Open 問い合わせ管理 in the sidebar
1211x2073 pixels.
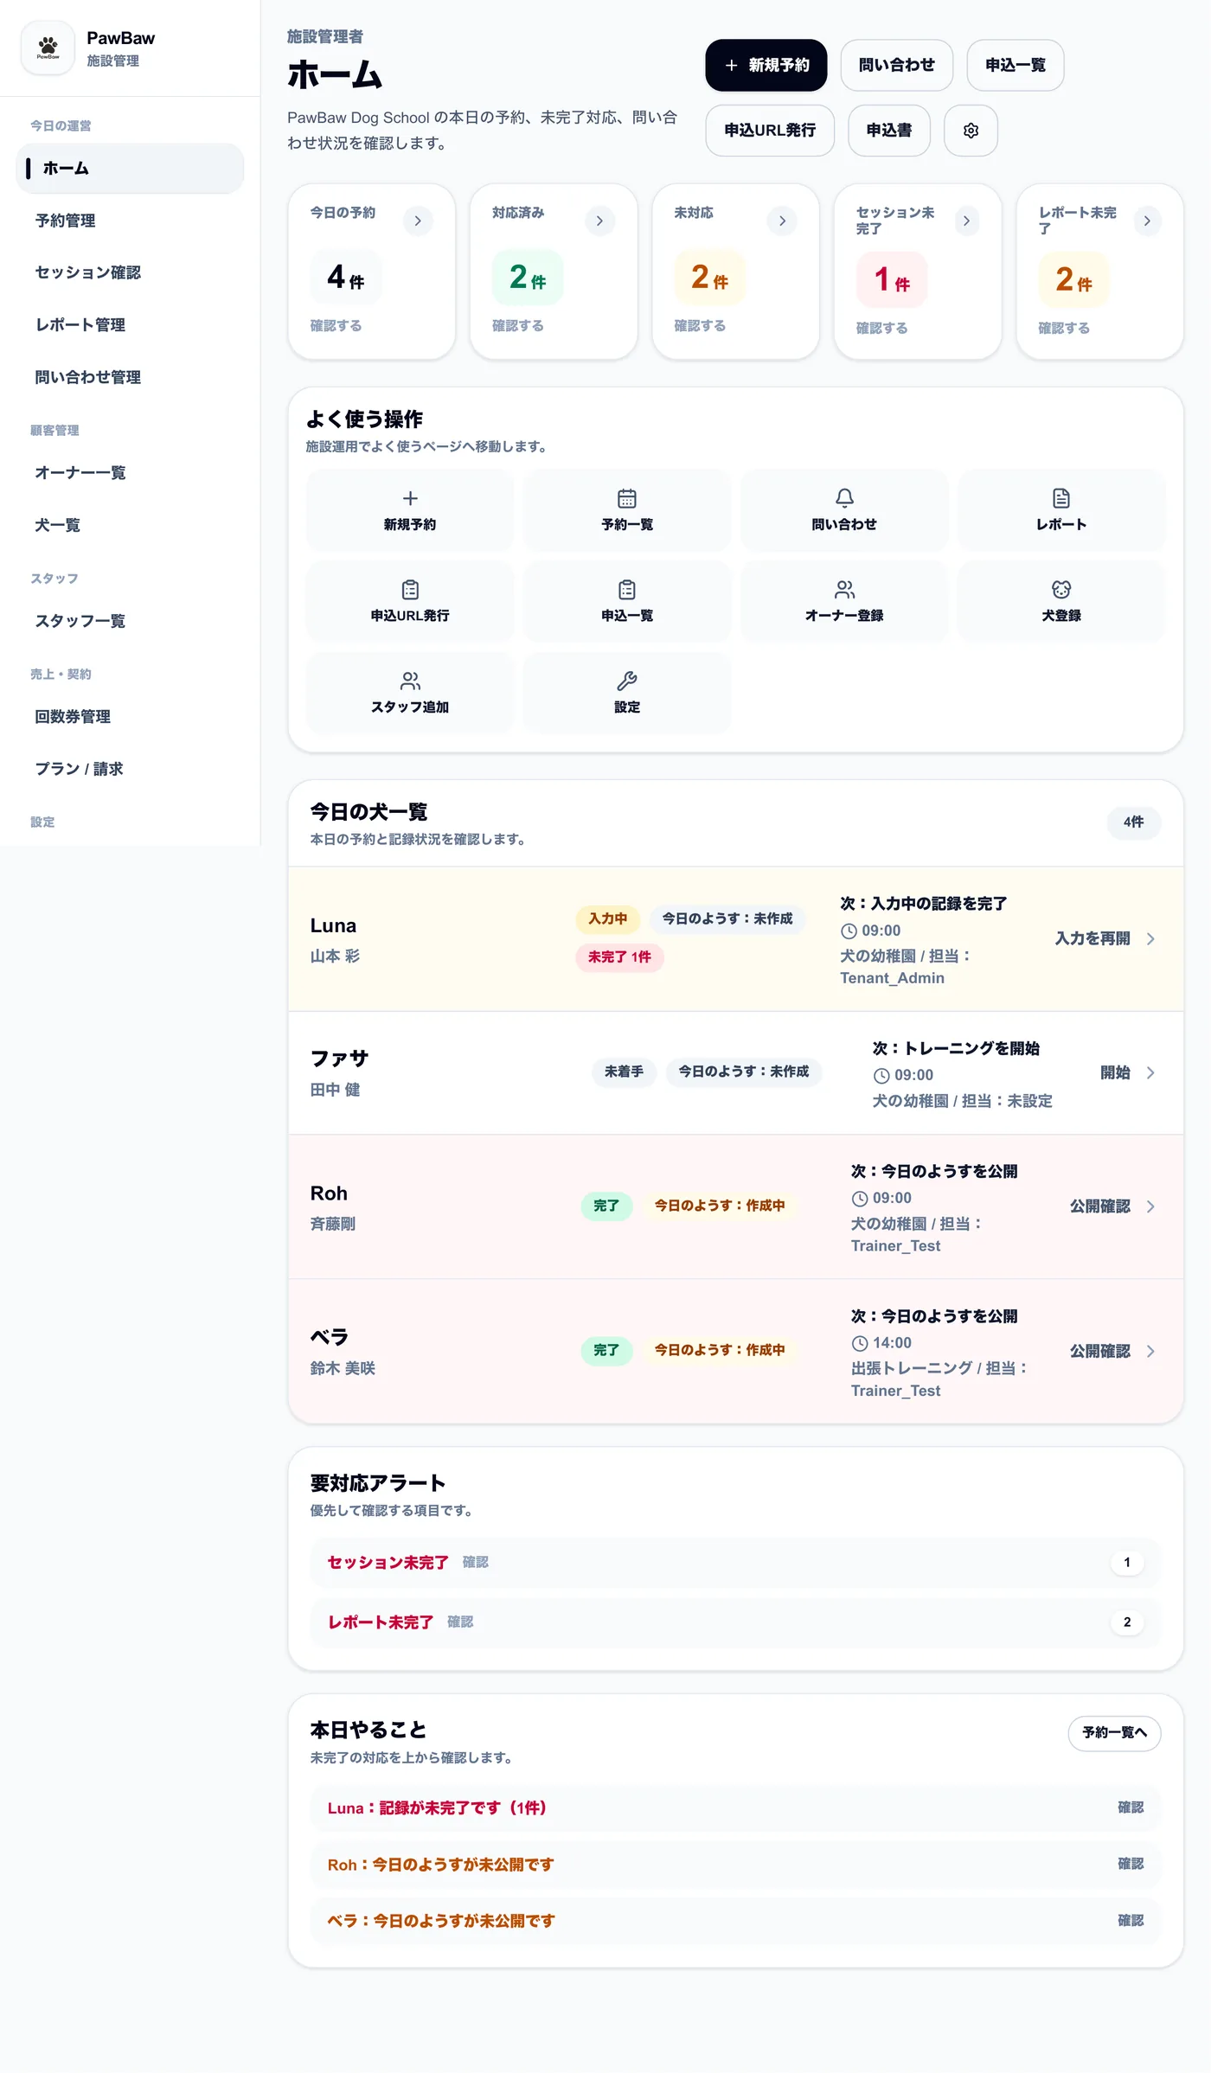click(130, 377)
